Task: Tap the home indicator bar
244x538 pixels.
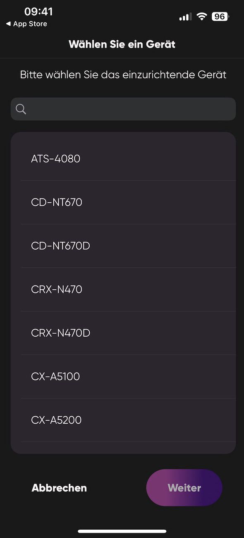Action: (x=122, y=531)
